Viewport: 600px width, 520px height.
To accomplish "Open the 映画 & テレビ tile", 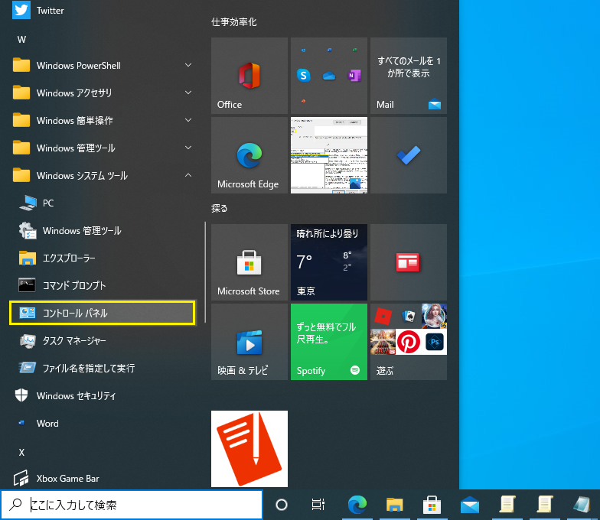I will coord(249,342).
